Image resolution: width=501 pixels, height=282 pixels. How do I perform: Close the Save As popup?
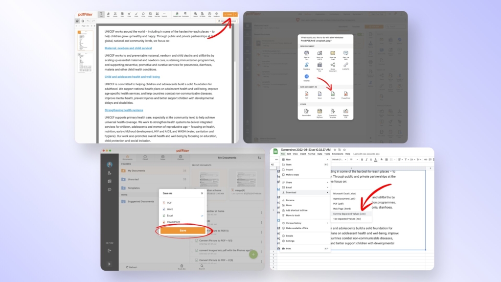tap(202, 193)
